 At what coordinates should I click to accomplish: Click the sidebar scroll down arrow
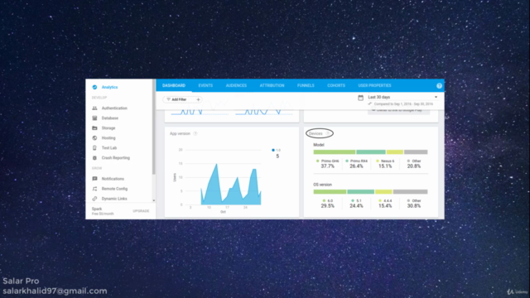[154, 200]
